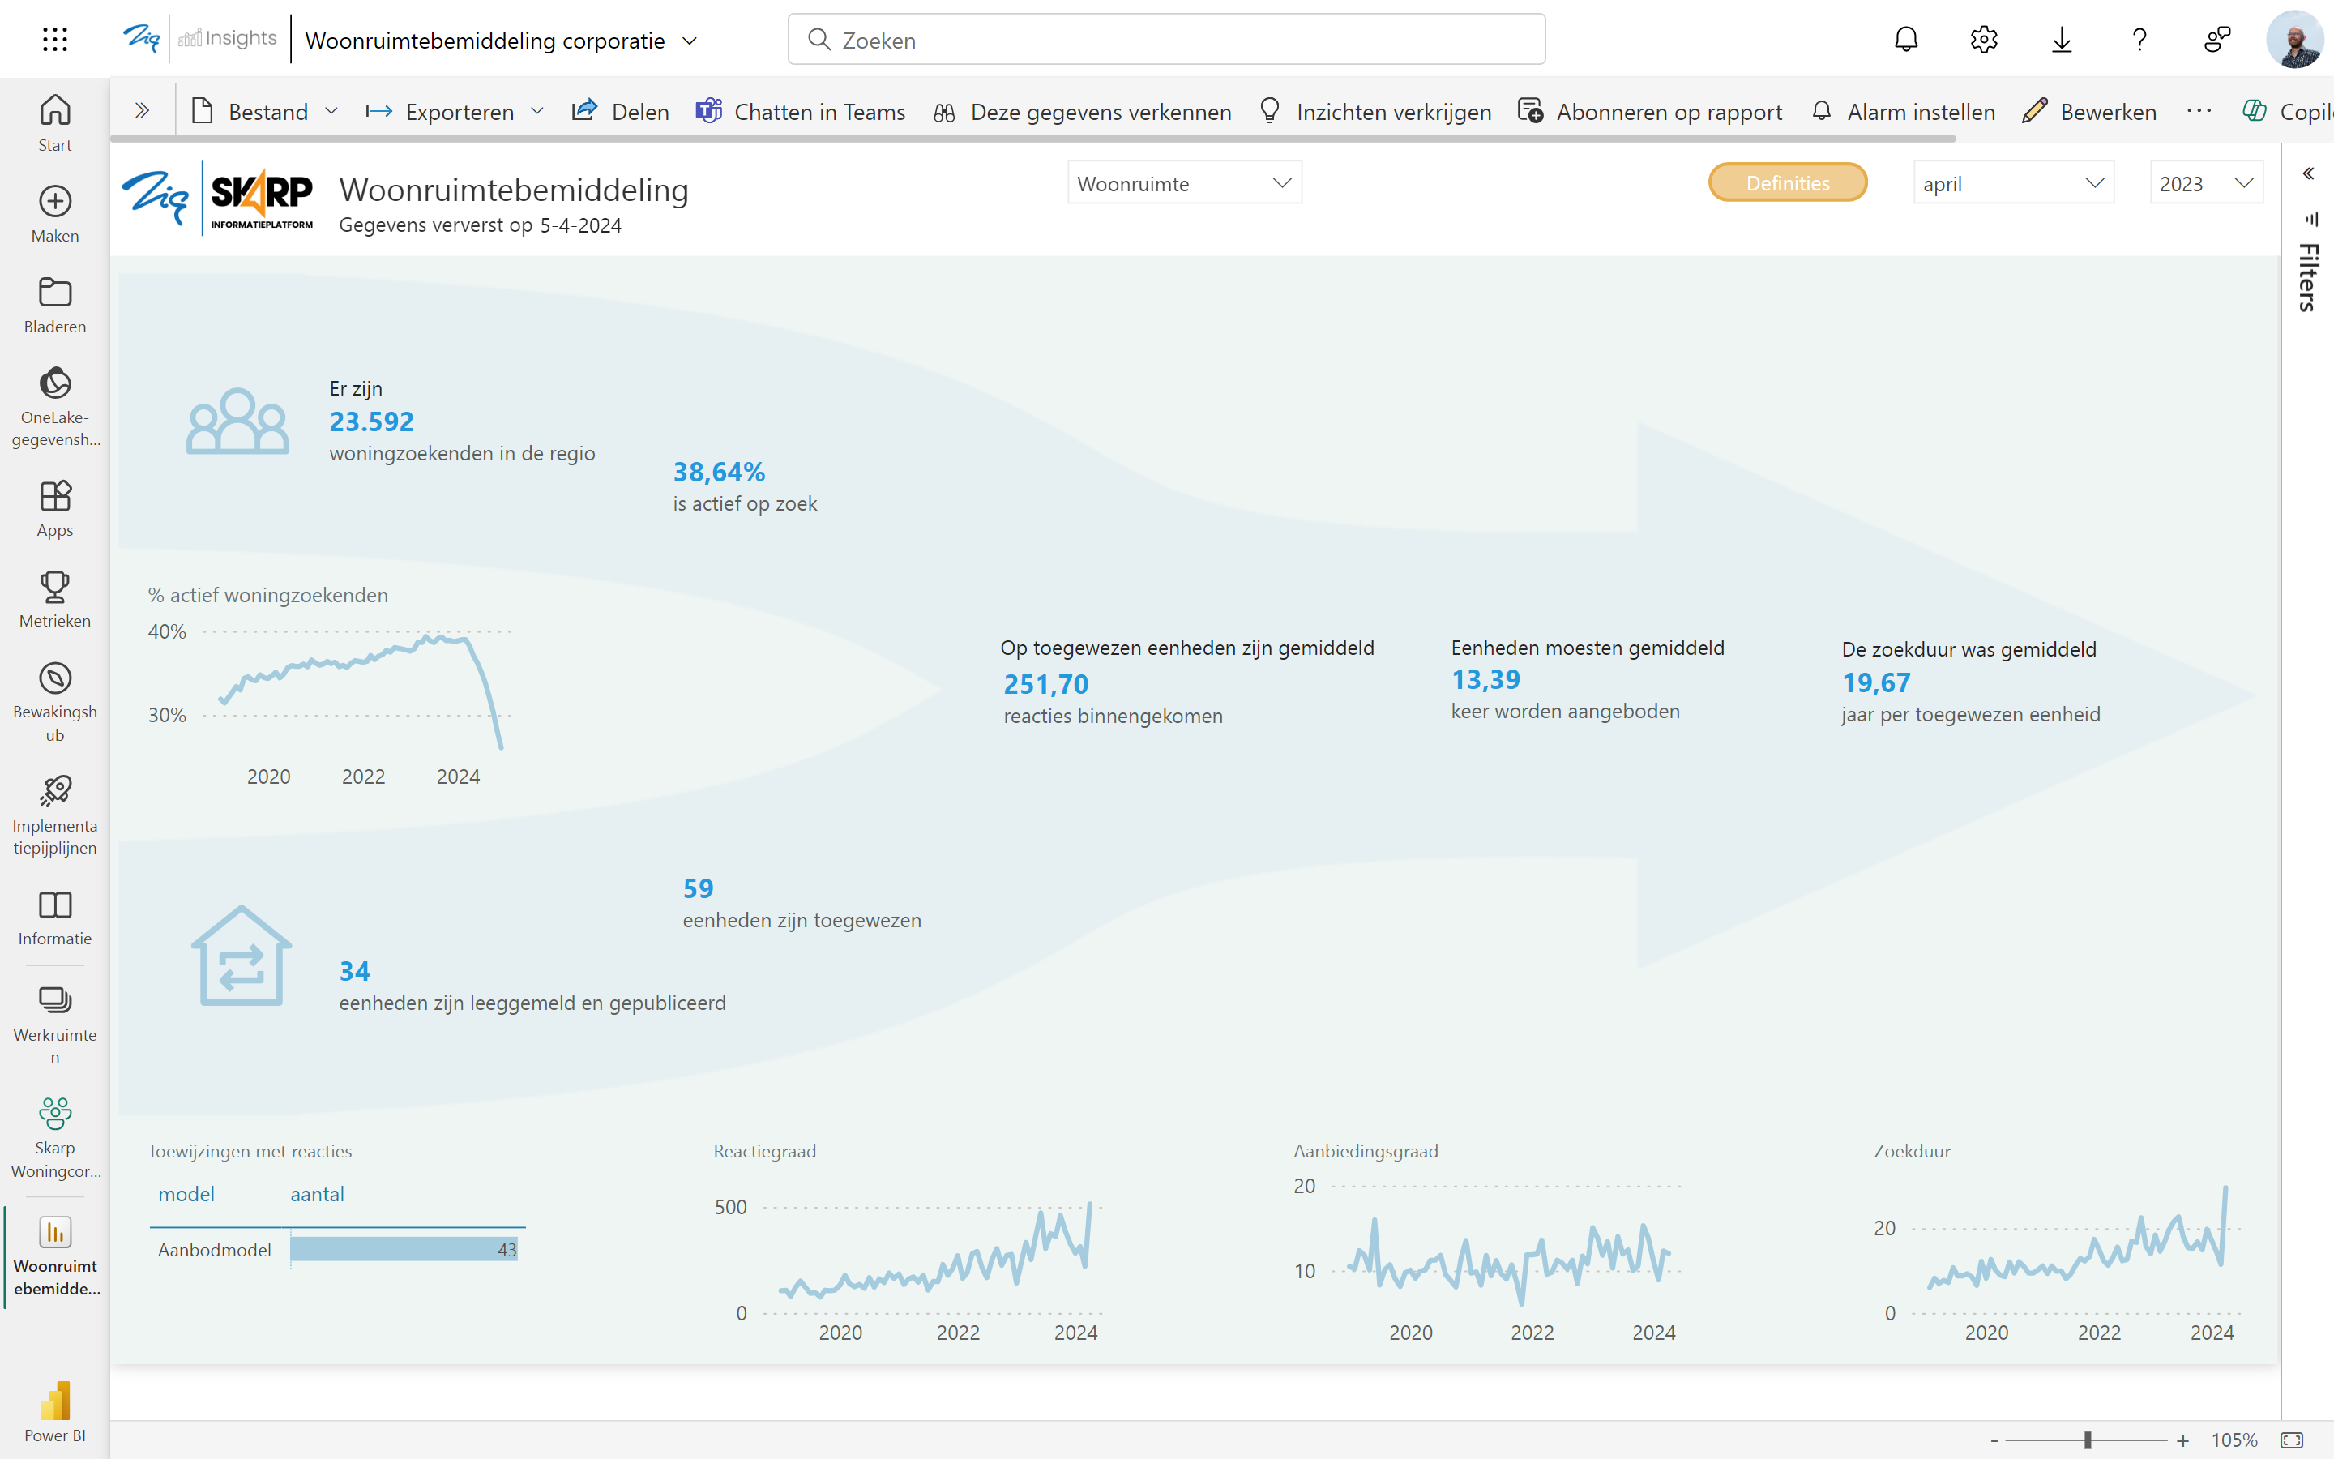Expand the Filters pane chevron

click(2308, 173)
